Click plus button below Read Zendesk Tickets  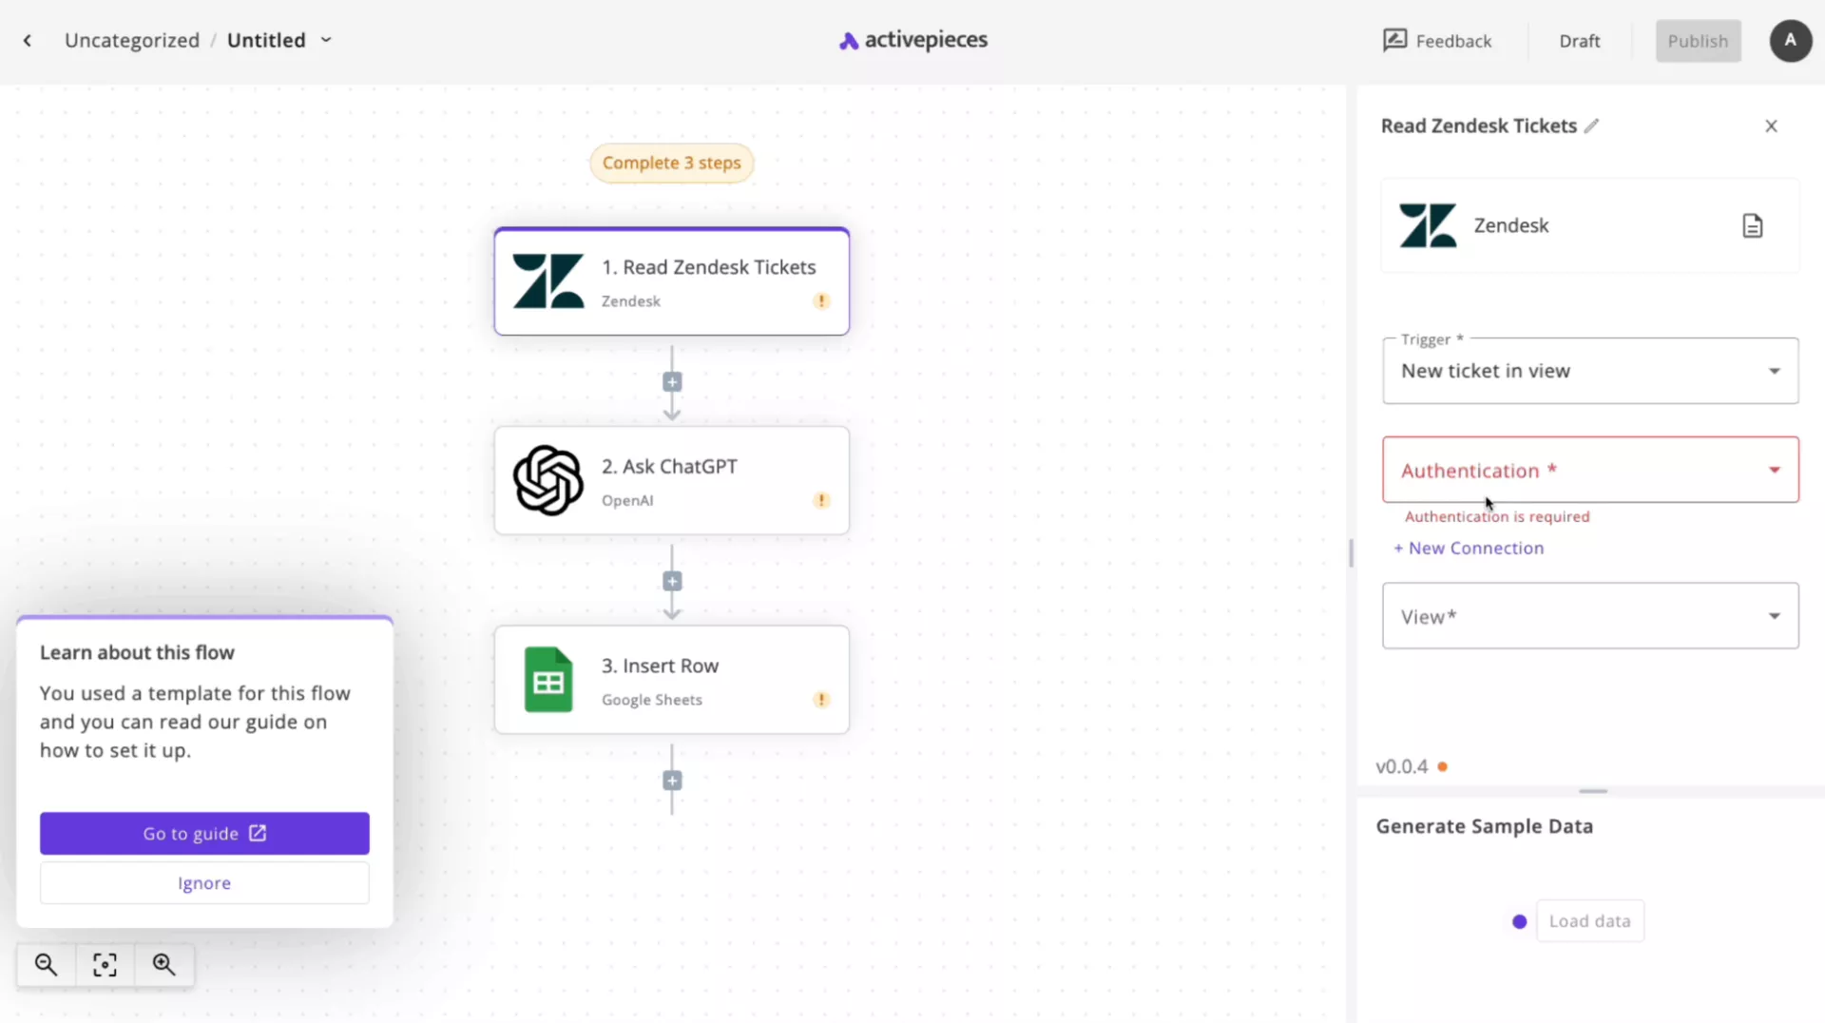(672, 382)
